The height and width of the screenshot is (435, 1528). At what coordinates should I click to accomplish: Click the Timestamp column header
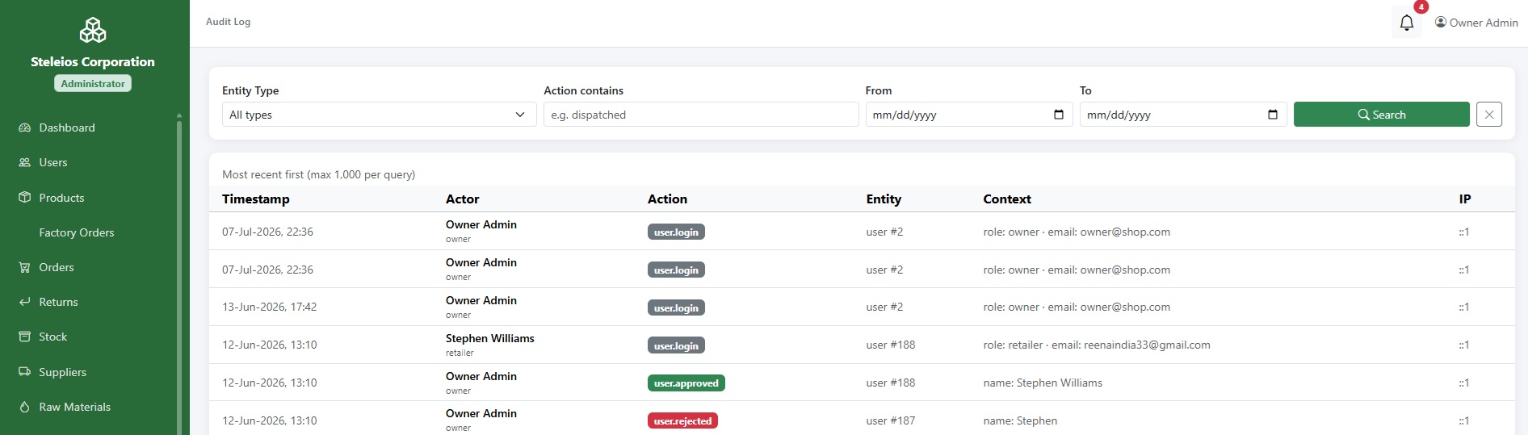tap(256, 199)
